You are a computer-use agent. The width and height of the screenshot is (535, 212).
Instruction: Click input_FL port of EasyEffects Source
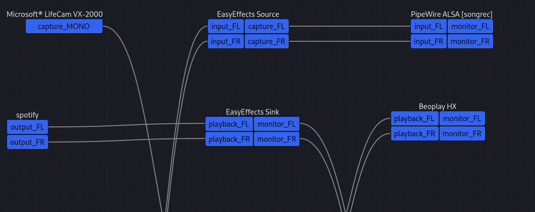pyautogui.click(x=226, y=26)
